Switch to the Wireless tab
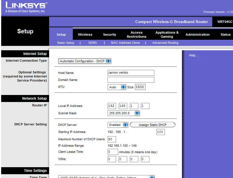This screenshot has height=178, width=233. click(x=85, y=34)
